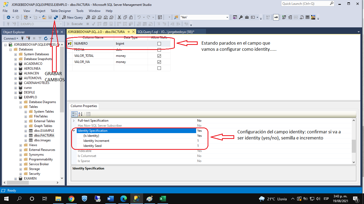364x204 pixels.
Task: Select the VALOR_TOTAL column name cell
Action: coord(93,56)
